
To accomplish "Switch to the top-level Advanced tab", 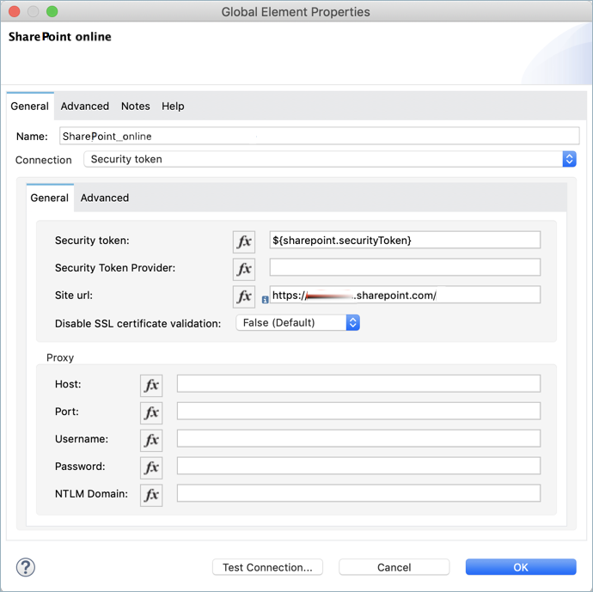I will pyautogui.click(x=85, y=107).
